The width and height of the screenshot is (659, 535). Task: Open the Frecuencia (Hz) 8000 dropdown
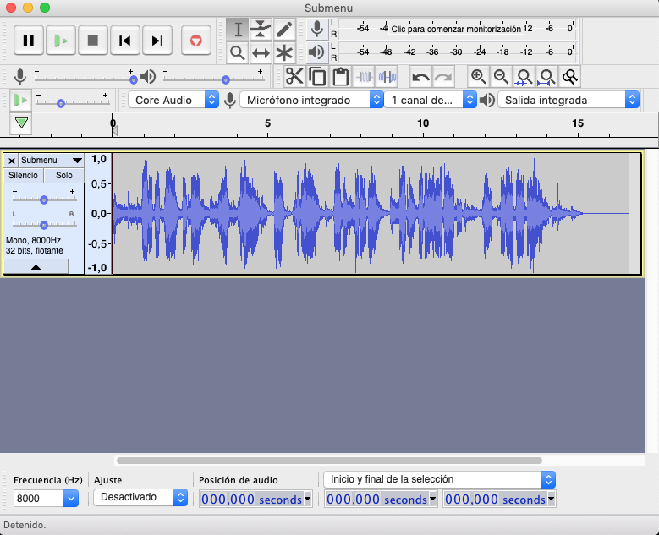point(71,499)
